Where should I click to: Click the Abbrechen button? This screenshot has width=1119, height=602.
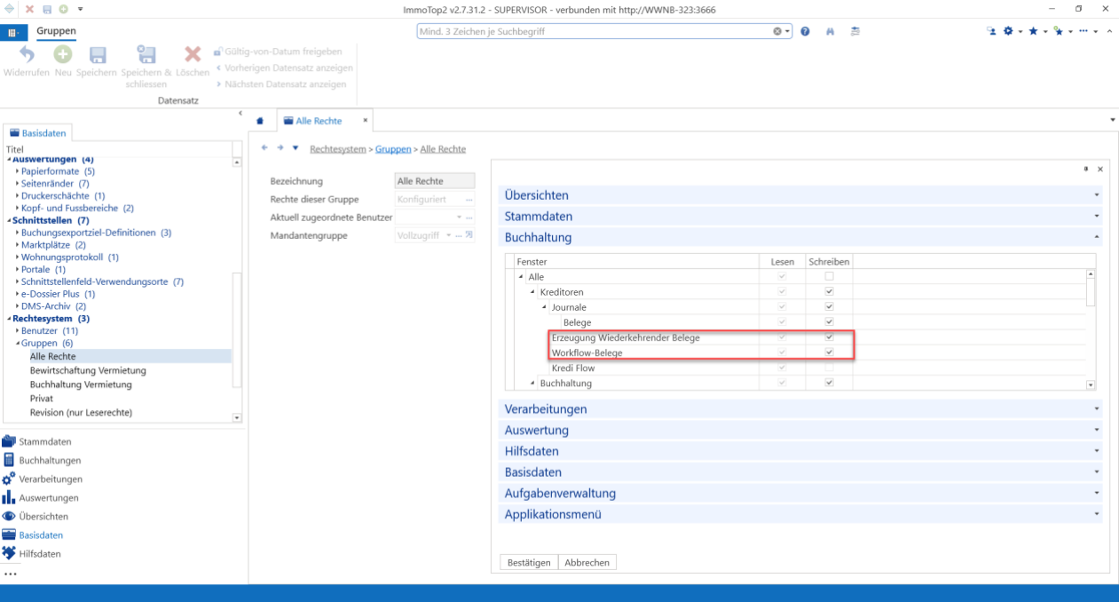(587, 562)
